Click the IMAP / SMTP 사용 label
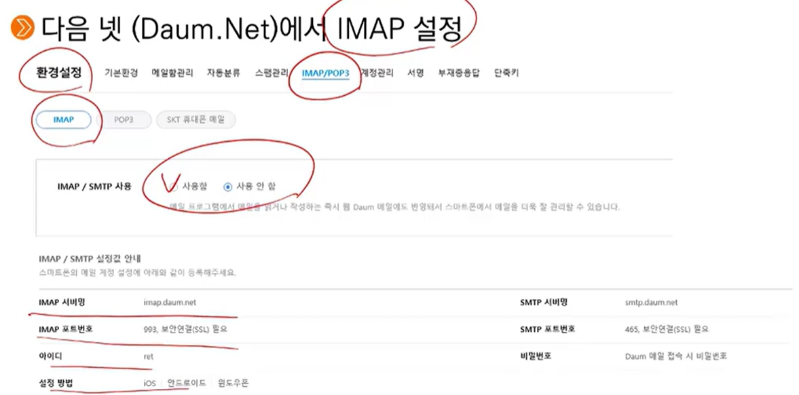Image resolution: width=799 pixels, height=395 pixels. pos(94,187)
